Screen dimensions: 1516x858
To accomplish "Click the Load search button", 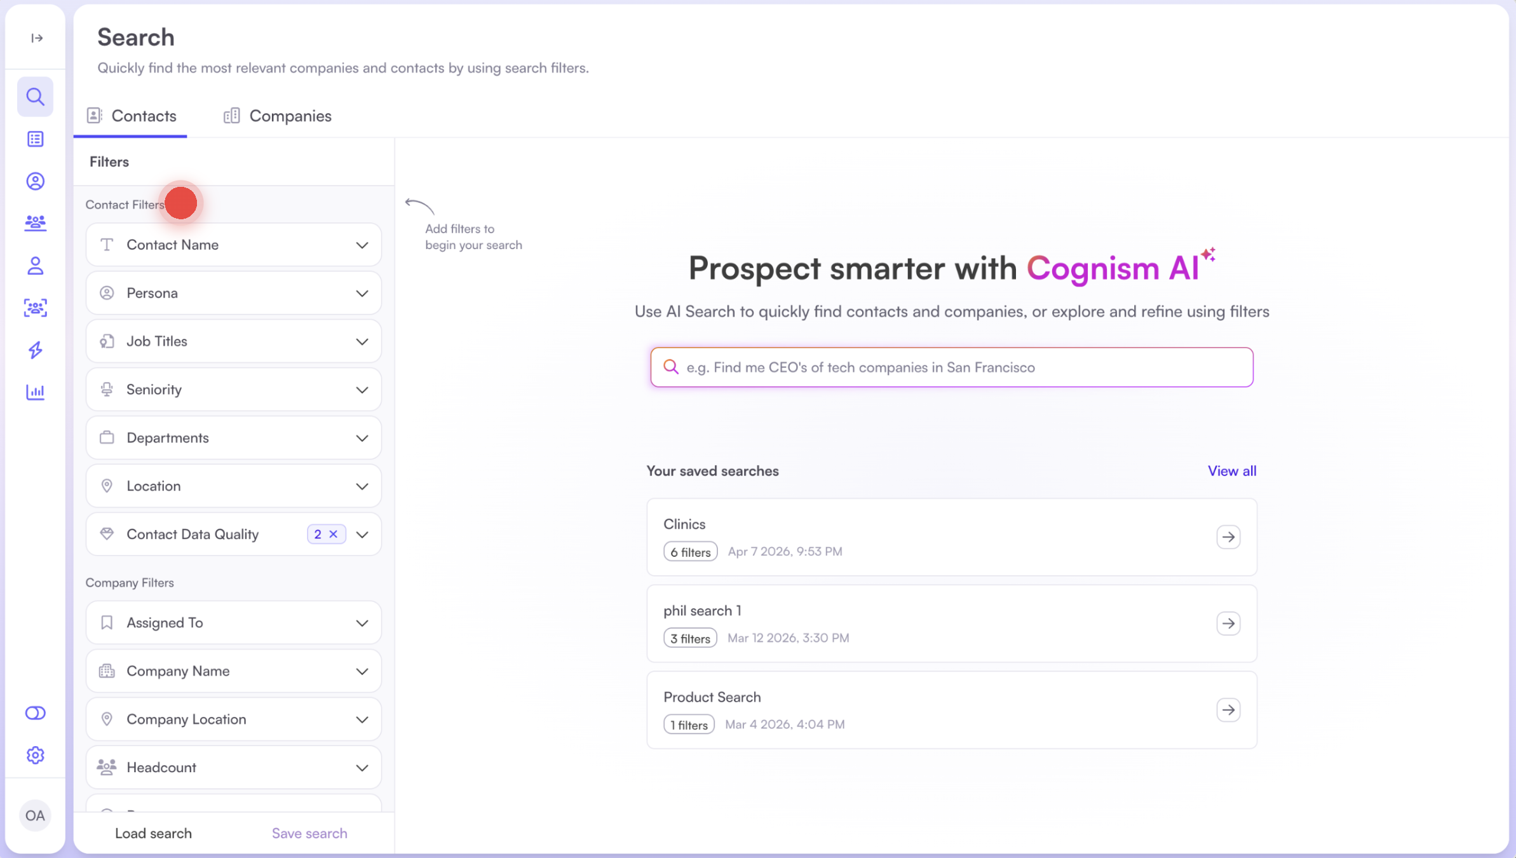I will 153,833.
